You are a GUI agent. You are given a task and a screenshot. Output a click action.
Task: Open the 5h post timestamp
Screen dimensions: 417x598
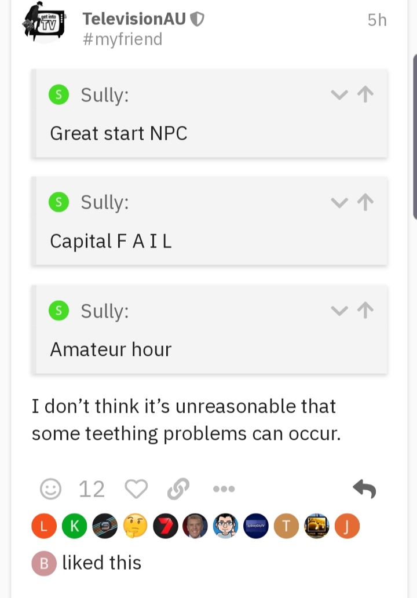[x=376, y=20]
